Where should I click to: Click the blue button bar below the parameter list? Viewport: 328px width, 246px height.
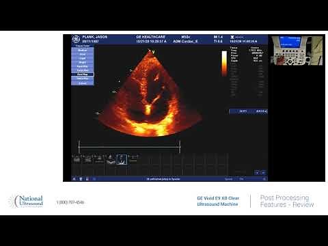(x=248, y=111)
